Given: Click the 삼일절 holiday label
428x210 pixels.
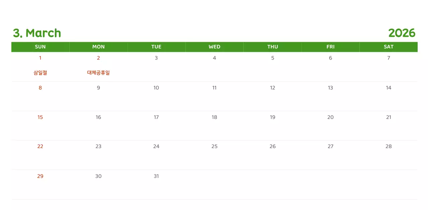Looking at the screenshot, I should click(x=40, y=73).
